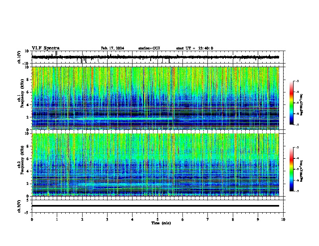This screenshot has width=319, height=246.
Task: Click the date "Feb. 17, 2024"
Action: coord(112,48)
